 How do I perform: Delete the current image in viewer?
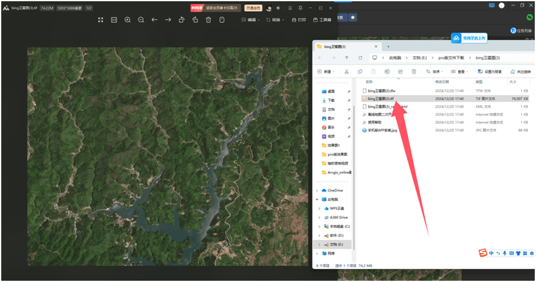tap(209, 20)
